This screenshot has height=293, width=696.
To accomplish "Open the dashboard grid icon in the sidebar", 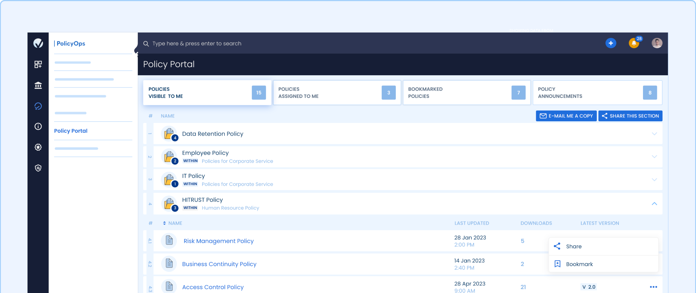I will point(38,64).
